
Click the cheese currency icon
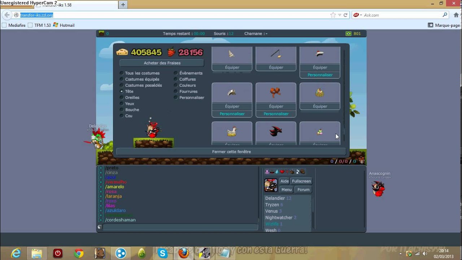click(122, 52)
